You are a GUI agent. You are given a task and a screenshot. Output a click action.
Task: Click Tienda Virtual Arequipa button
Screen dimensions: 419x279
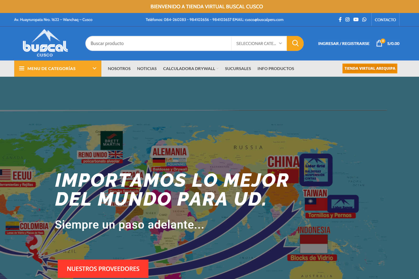tap(370, 69)
